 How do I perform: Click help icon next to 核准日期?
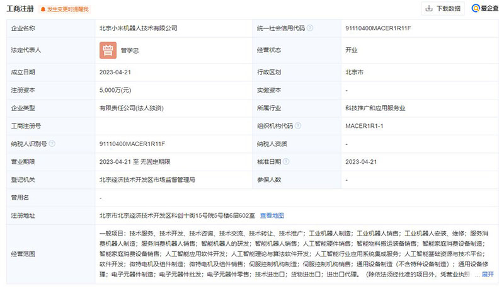286,161
